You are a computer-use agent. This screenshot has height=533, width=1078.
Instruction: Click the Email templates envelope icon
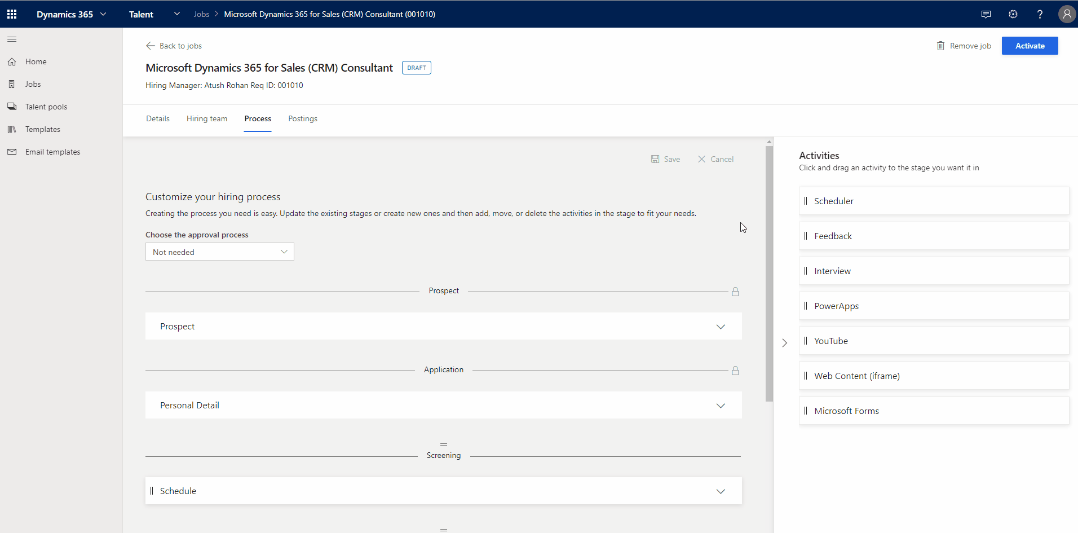coord(12,152)
